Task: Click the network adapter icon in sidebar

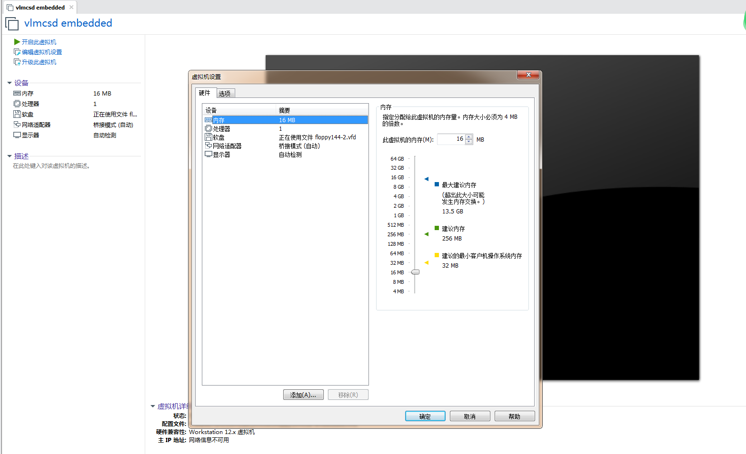Action: [x=17, y=125]
